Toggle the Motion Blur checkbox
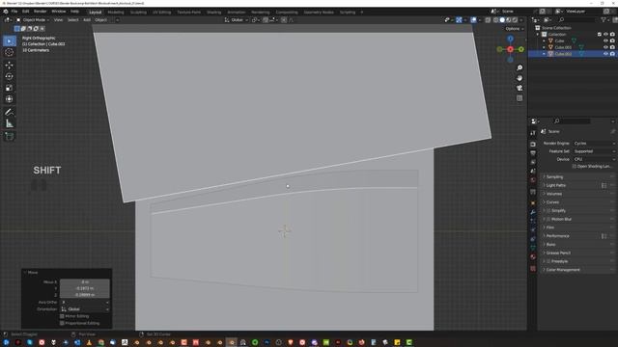Screen dimensions: 618x347 click(x=548, y=219)
